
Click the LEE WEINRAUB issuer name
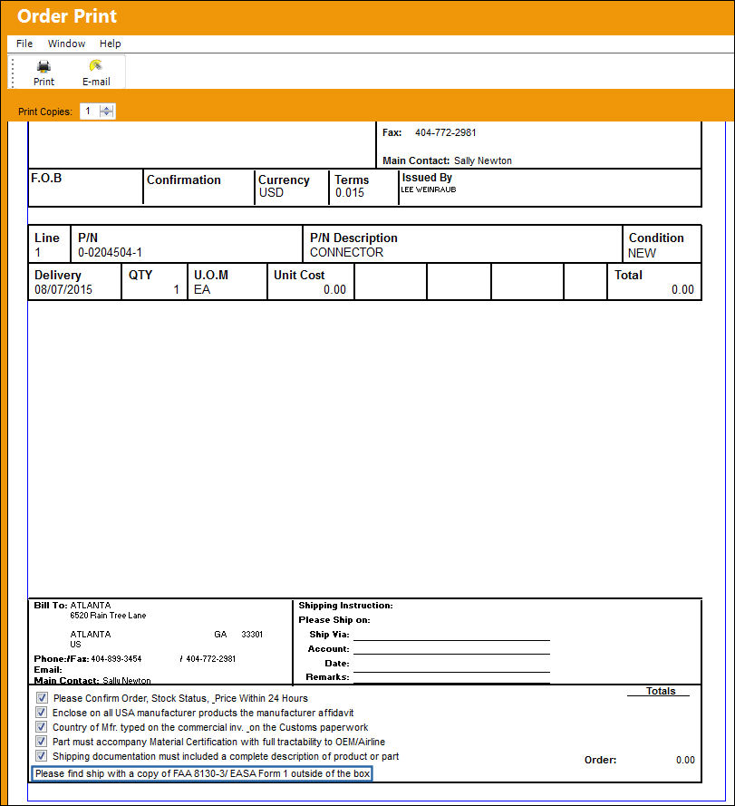click(428, 189)
